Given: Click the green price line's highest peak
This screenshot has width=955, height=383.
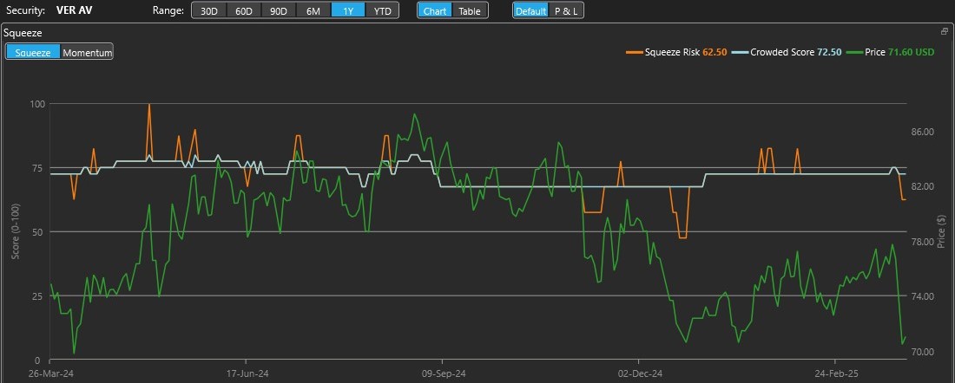Looking at the screenshot, I should (415, 114).
